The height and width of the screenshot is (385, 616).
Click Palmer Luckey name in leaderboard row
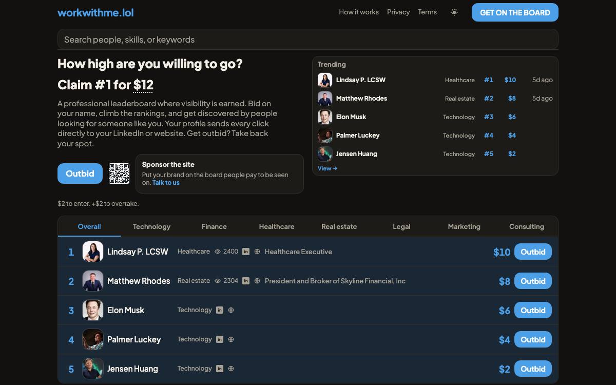(x=134, y=339)
